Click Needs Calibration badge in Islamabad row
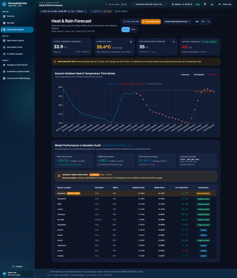 203,194
